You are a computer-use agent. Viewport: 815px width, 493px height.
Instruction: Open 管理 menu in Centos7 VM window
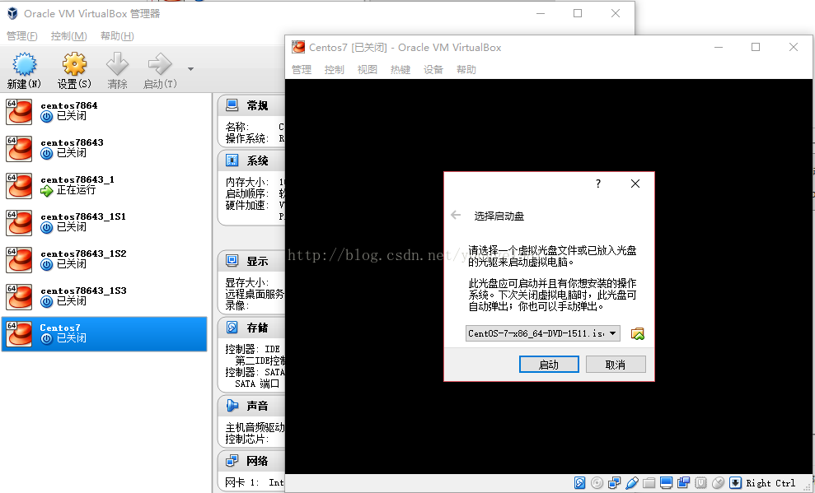coord(302,69)
